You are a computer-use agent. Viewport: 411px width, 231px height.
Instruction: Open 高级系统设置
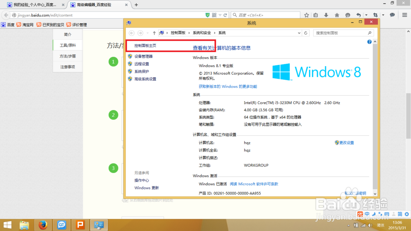pyautogui.click(x=145, y=79)
